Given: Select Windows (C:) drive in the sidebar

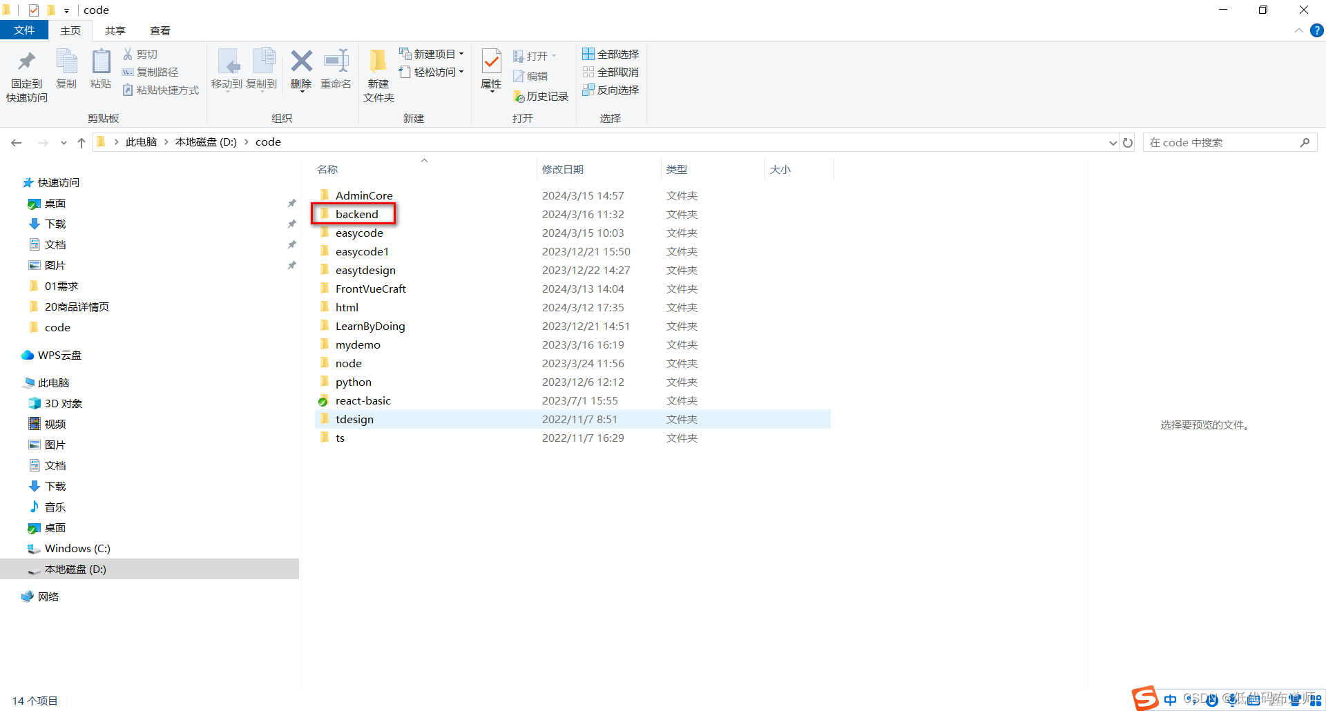Looking at the screenshot, I should tap(77, 548).
